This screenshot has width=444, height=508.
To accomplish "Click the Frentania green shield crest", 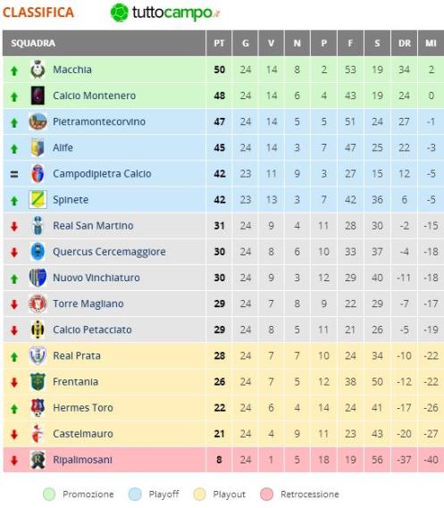I will click(x=38, y=381).
